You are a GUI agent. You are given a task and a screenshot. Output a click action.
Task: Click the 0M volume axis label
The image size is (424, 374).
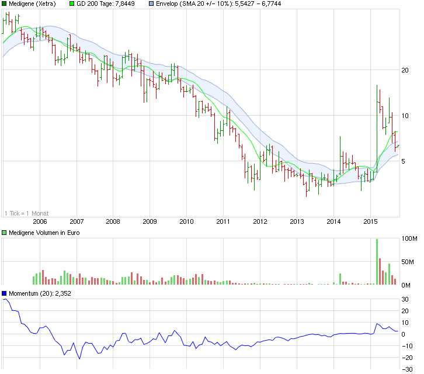pyautogui.click(x=406, y=285)
